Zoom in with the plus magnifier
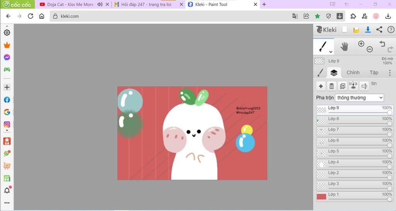Image resolution: width=396 pixels, height=211 pixels. click(361, 44)
